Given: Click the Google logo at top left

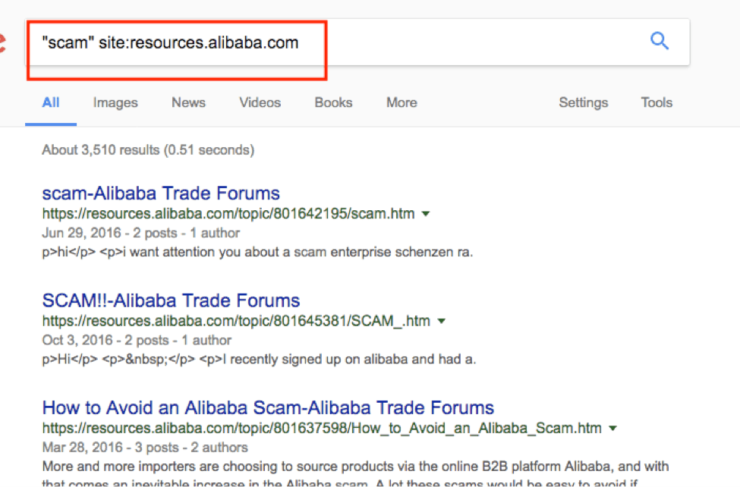Looking at the screenshot, I should point(2,42).
